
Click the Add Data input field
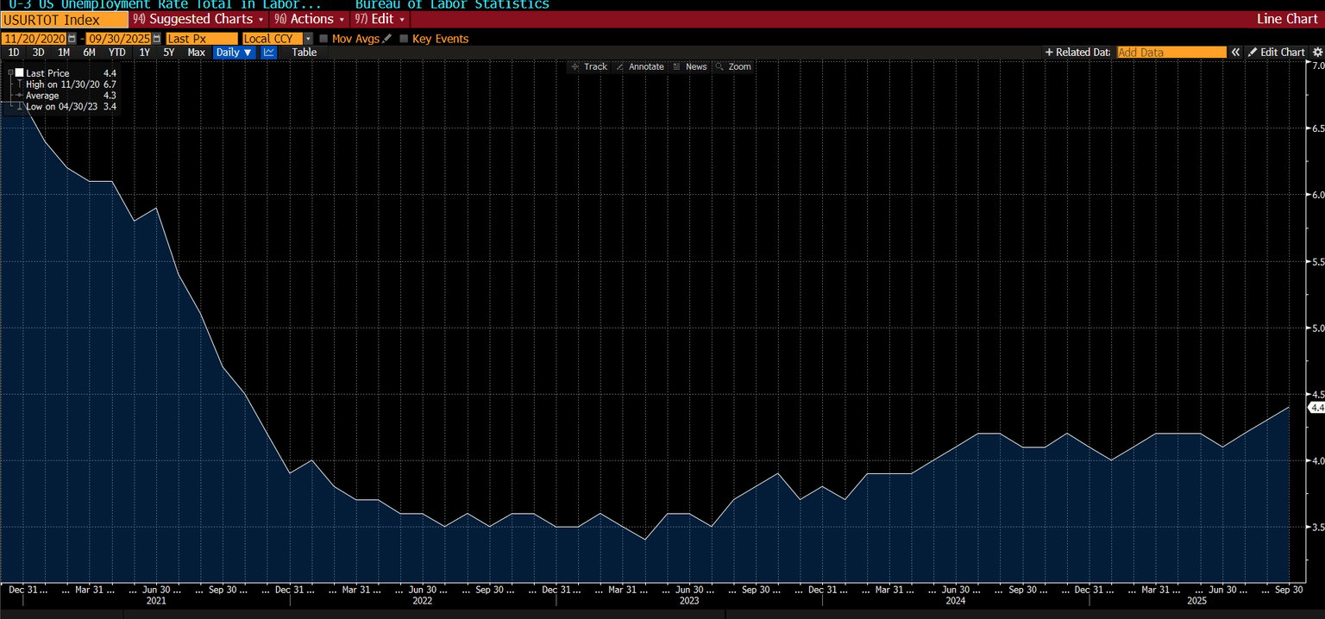coord(1171,52)
